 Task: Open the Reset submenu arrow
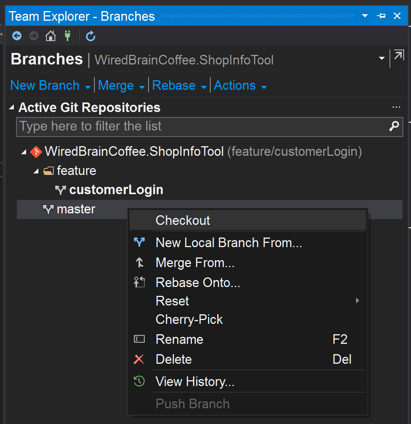[357, 301]
